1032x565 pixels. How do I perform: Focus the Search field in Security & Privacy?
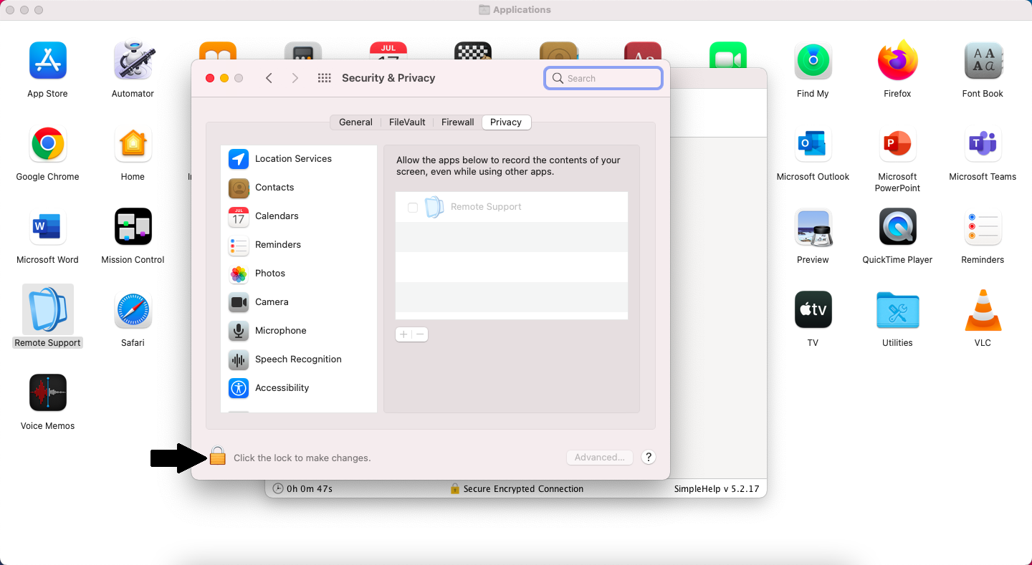coord(603,78)
